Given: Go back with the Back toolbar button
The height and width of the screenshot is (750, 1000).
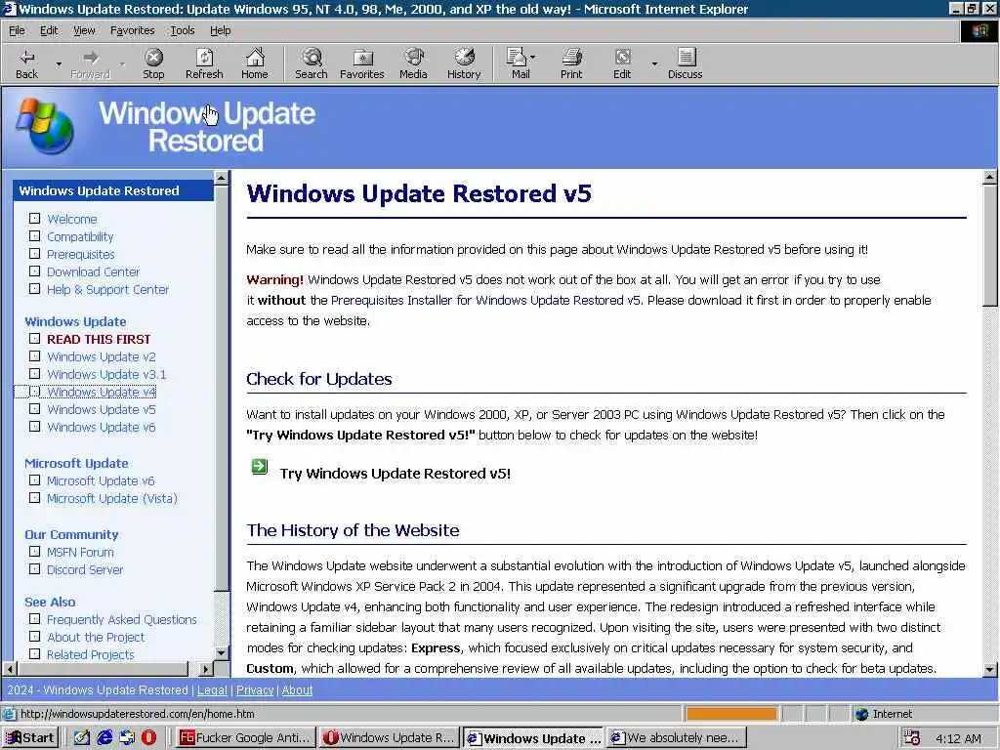Looking at the screenshot, I should (26, 63).
